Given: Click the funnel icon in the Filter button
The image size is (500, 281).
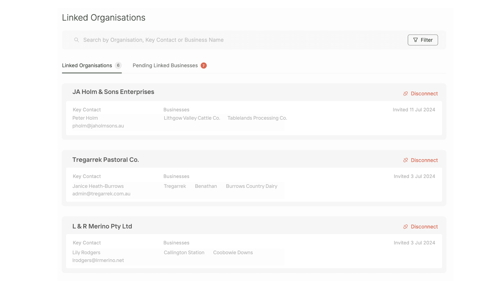Looking at the screenshot, I should (x=415, y=40).
